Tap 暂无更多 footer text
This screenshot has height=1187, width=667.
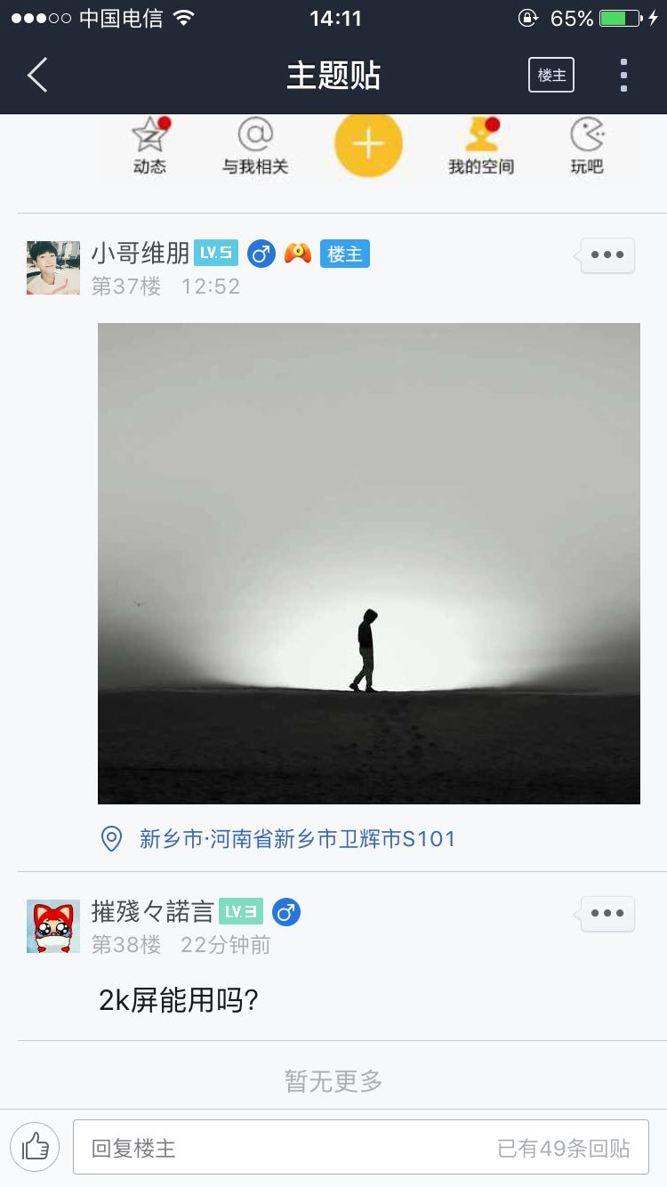tap(333, 1081)
